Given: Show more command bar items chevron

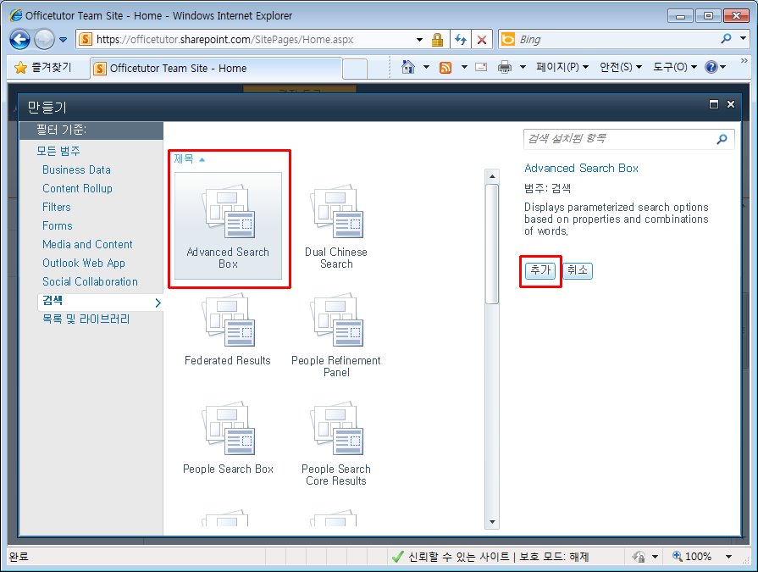Looking at the screenshot, I should point(744,61).
